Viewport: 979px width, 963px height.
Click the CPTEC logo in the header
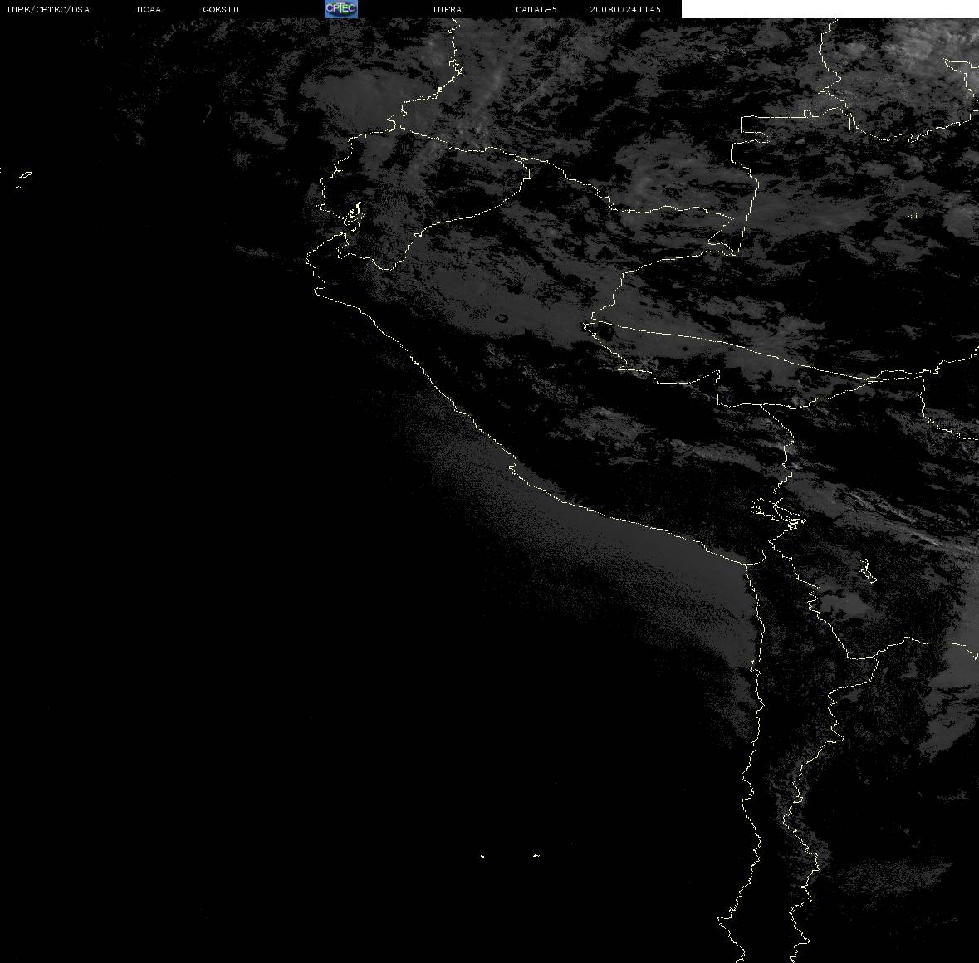click(x=341, y=9)
